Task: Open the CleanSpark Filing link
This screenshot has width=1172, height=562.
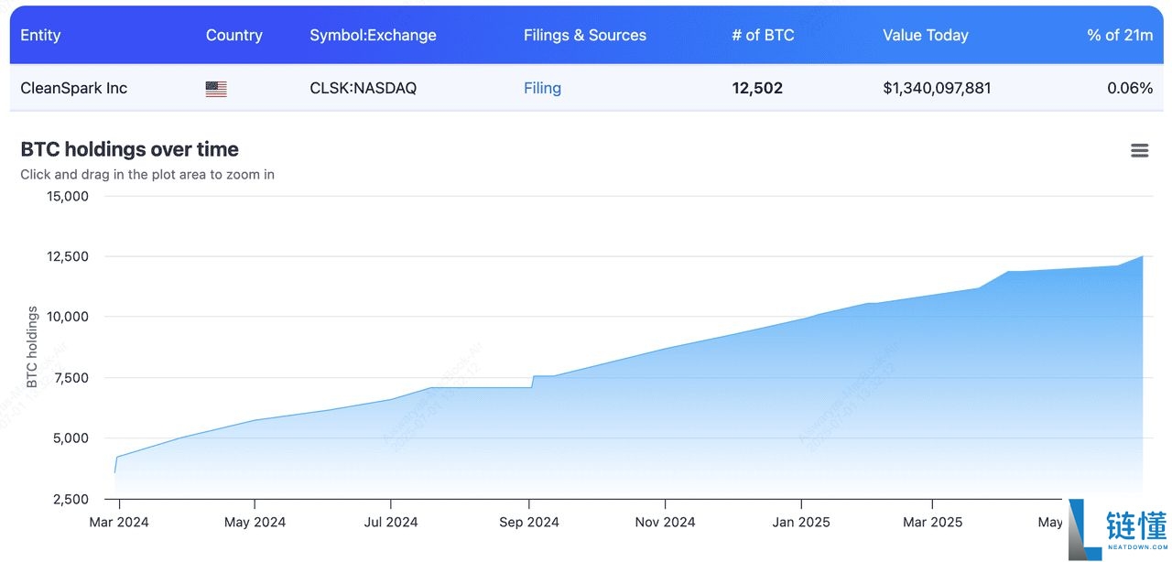Action: click(x=542, y=89)
